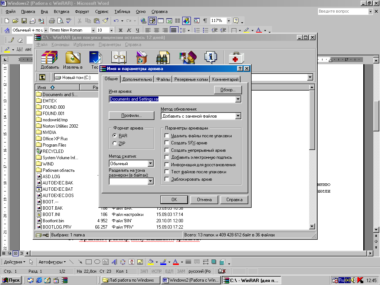The image size is (380, 285).
Task: Click the Find binoculars icon in WinRAR toolbar
Action: click(163, 57)
